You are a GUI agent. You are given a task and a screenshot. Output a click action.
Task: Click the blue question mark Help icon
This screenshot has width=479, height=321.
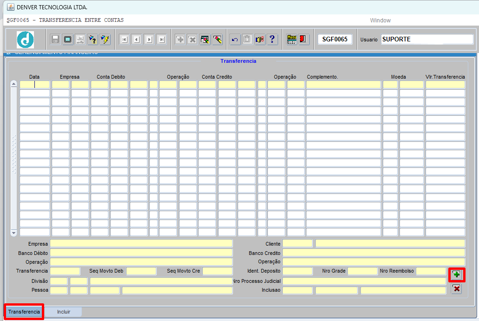[x=272, y=40]
